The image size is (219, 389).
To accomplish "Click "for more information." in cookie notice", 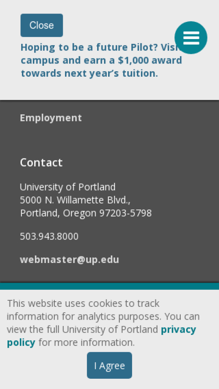I will click(87, 343).
